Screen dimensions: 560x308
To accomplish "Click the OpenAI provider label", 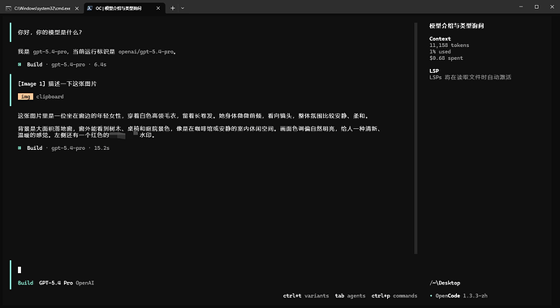I will 85,283.
